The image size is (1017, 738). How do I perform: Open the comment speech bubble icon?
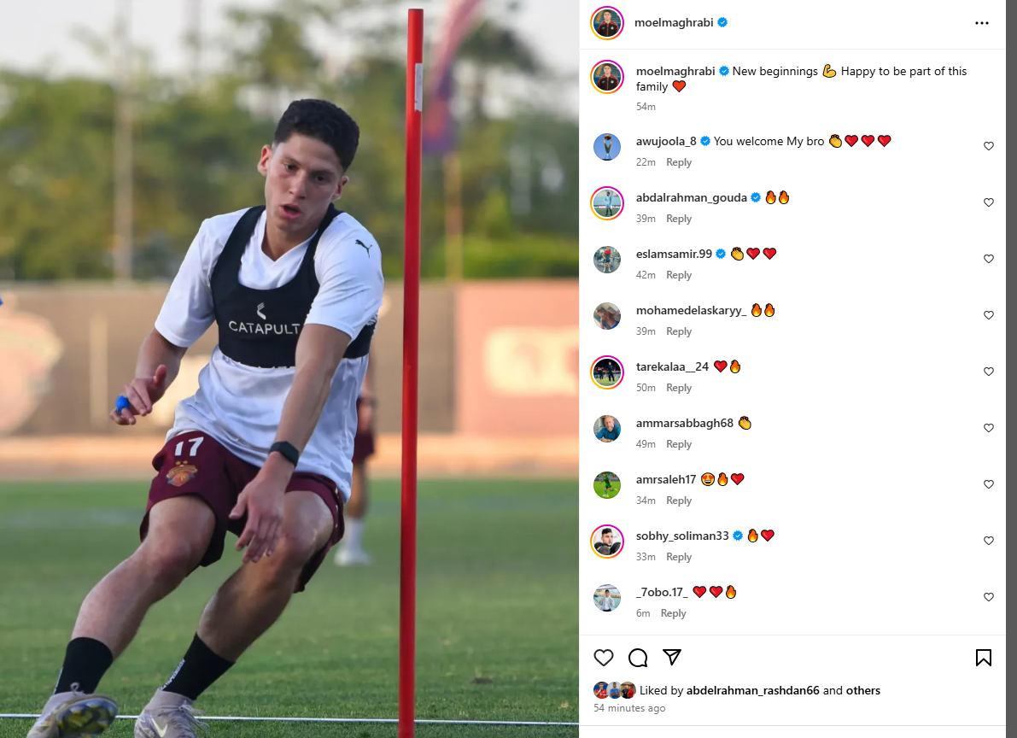point(638,658)
